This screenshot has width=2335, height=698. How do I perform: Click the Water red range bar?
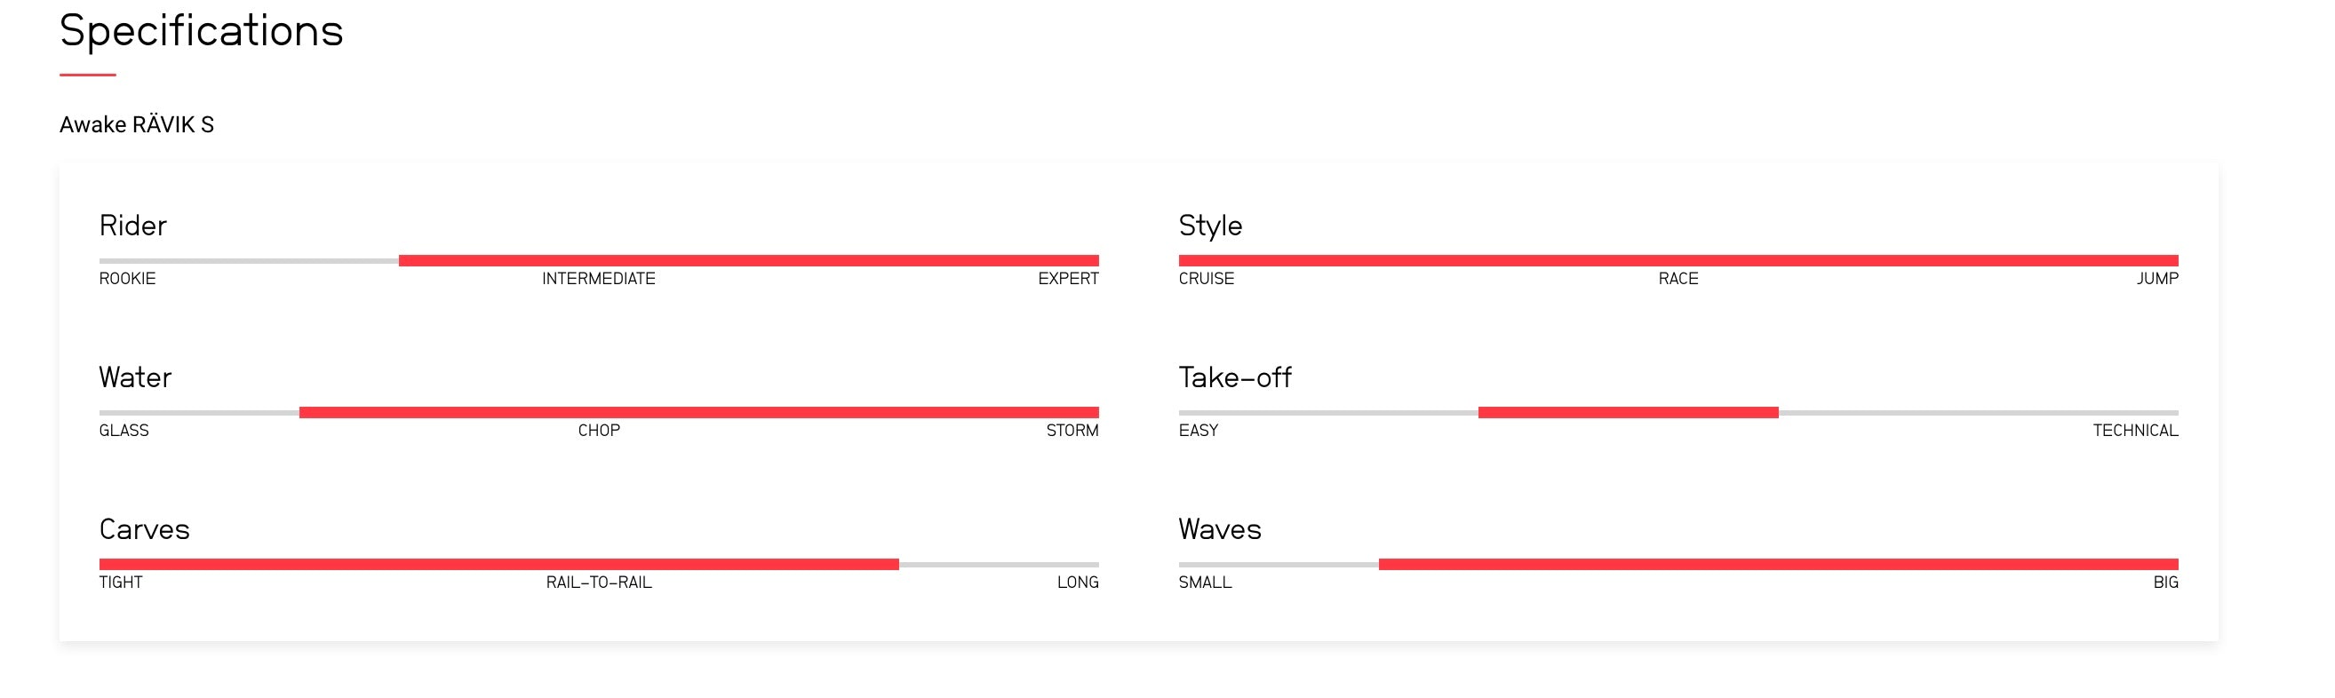[x=698, y=412]
